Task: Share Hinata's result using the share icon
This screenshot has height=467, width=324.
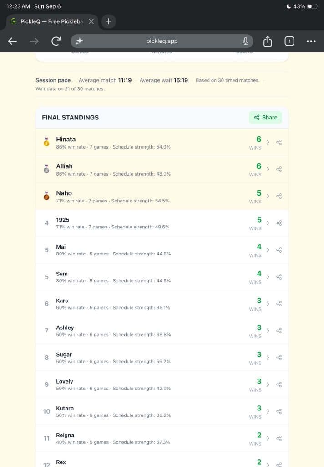Action: pyautogui.click(x=279, y=142)
